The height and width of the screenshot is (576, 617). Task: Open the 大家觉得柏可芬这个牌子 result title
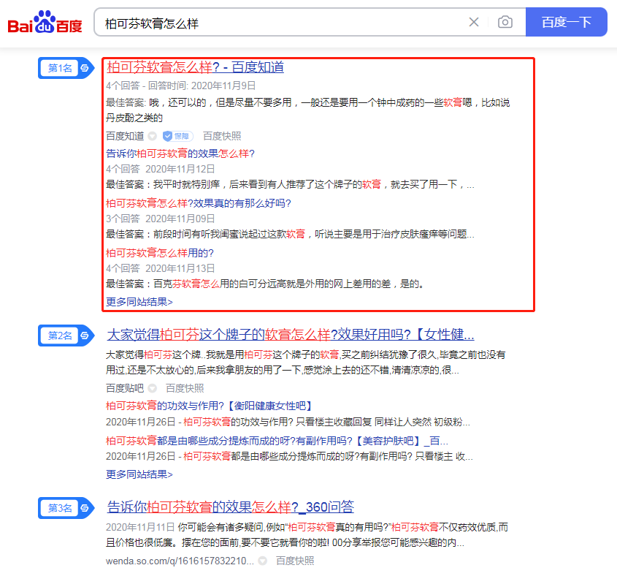[291, 335]
